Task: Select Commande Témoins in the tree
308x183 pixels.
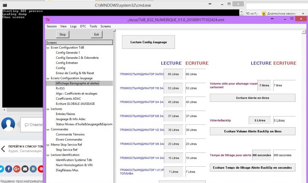Action: [x=70, y=134]
